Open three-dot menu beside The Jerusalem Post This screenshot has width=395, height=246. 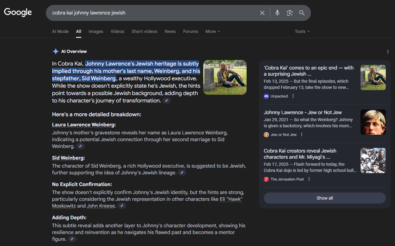(x=309, y=179)
